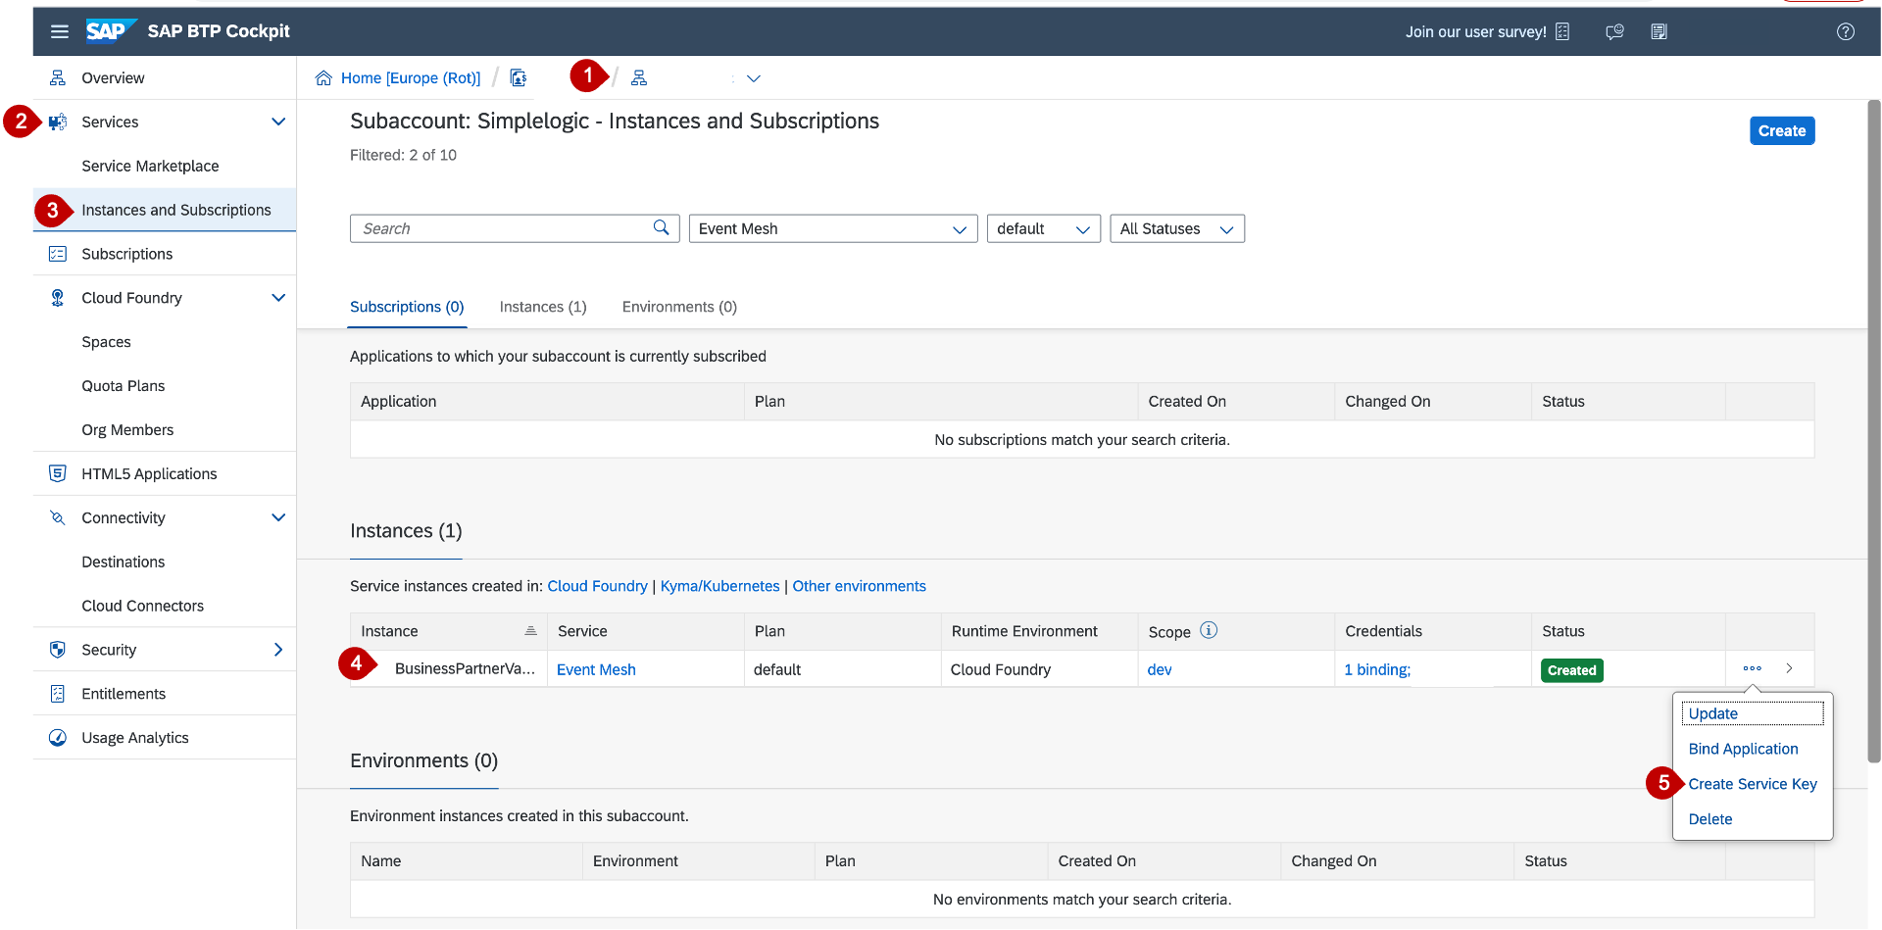
Task: Open the Cloud Foundry environment link
Action: tap(597, 586)
